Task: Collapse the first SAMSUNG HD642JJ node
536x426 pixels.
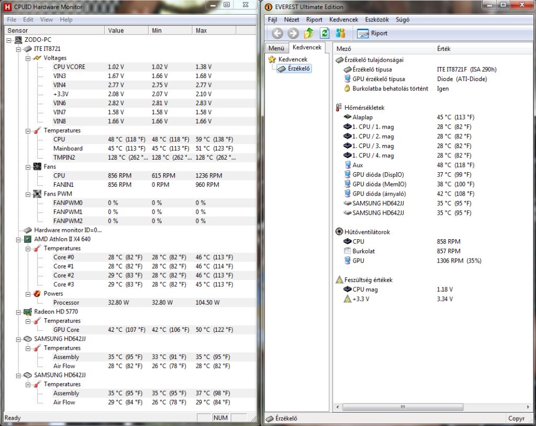Action: pyautogui.click(x=18, y=340)
